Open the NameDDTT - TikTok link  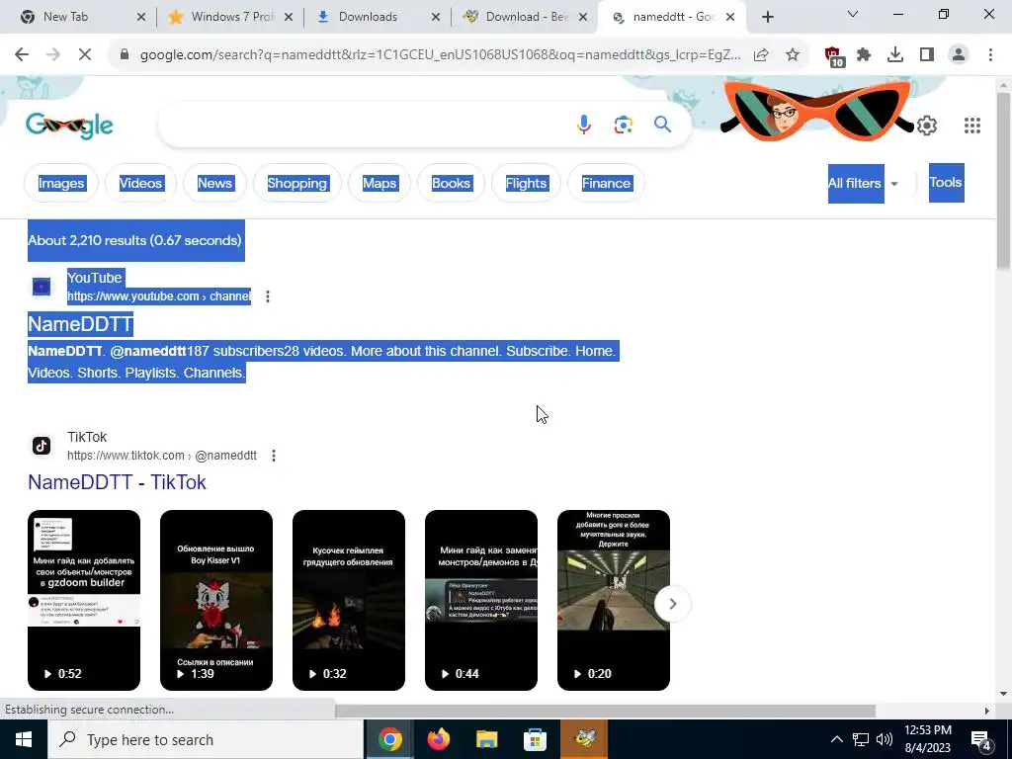[x=117, y=482]
